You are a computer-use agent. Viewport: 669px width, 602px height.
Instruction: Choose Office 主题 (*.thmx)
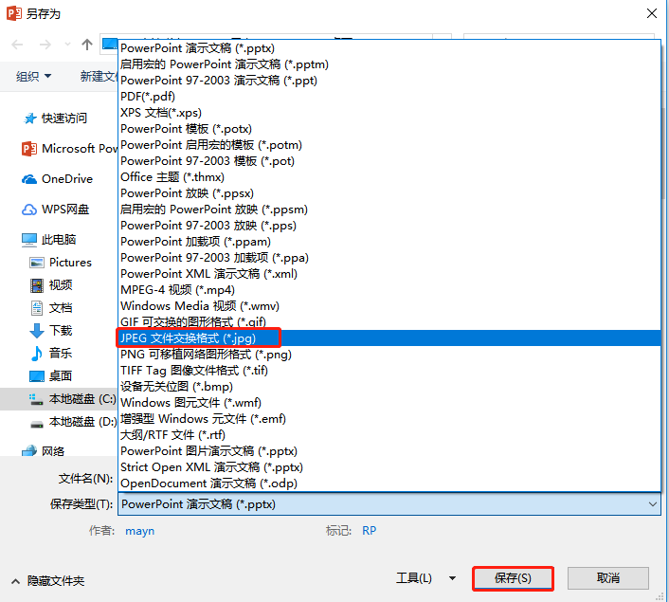click(389, 177)
